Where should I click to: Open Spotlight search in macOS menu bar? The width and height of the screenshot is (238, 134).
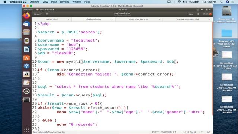tap(222, 2)
